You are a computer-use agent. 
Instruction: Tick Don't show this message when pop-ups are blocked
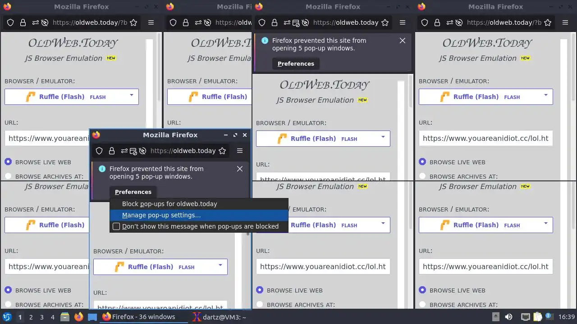(116, 226)
